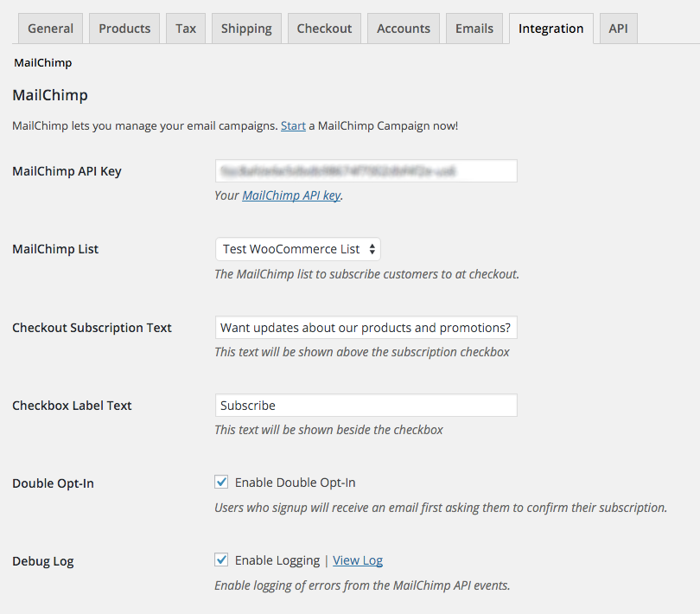Expand the MailChimp List dropdown
The width and height of the screenshot is (700, 614).
(x=297, y=249)
